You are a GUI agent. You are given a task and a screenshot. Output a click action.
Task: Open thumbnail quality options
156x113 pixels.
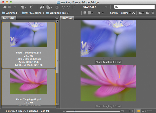point(89,13)
